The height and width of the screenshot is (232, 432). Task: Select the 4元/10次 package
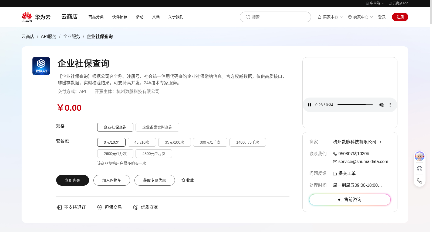(x=142, y=142)
